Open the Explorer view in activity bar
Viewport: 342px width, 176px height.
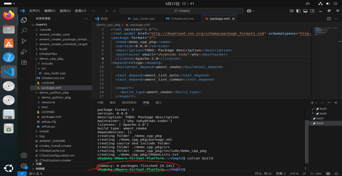point(24,20)
